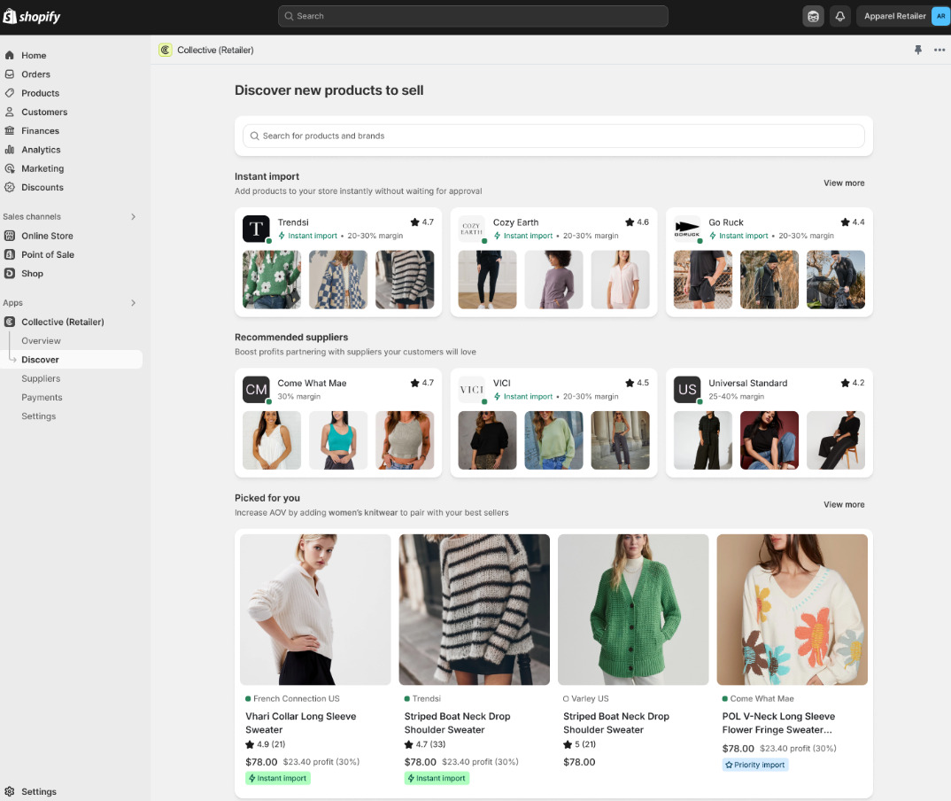The image size is (951, 801).
Task: Open the Analytics section in the sidebar
Action: (x=42, y=149)
